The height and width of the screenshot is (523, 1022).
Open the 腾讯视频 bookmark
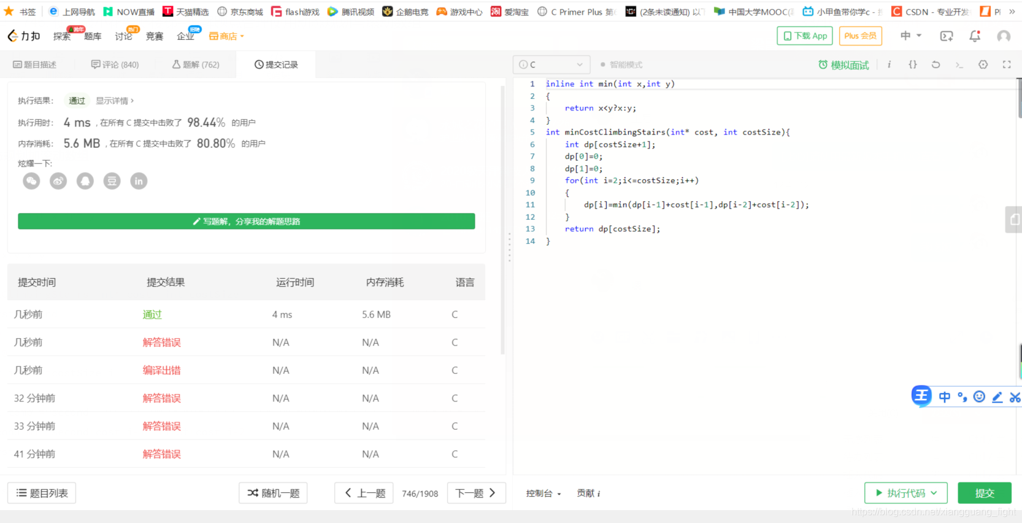351,12
